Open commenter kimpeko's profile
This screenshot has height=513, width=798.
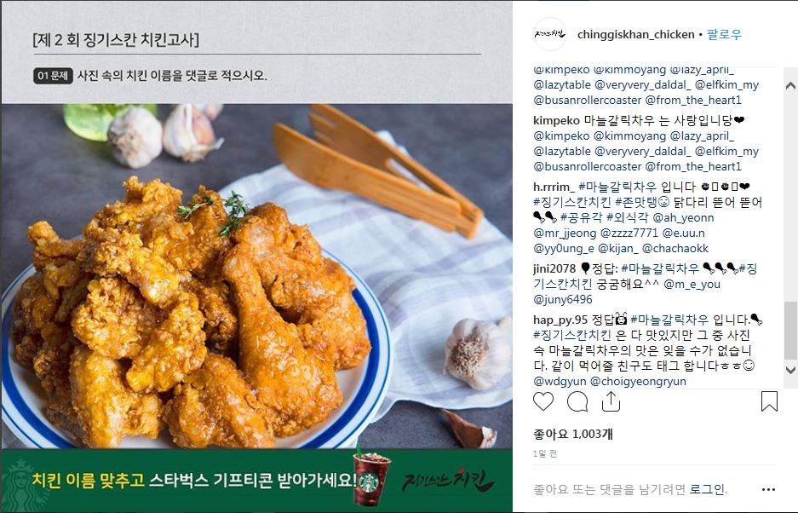tap(556, 121)
